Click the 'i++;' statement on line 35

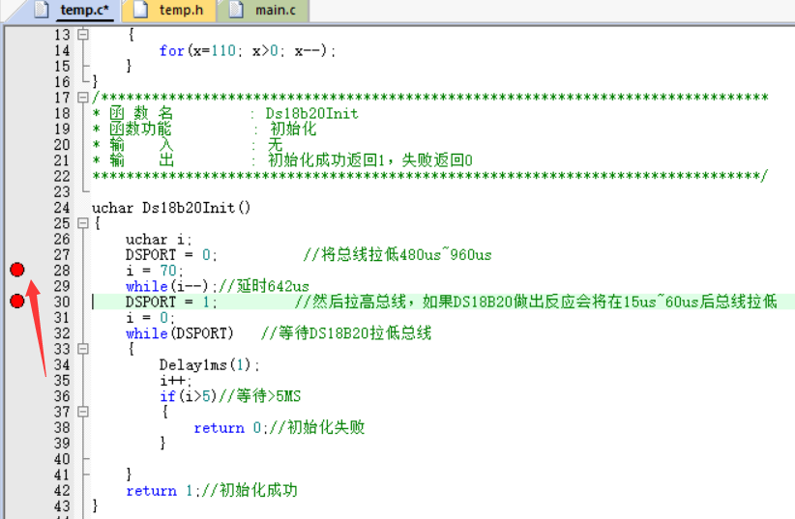click(175, 381)
